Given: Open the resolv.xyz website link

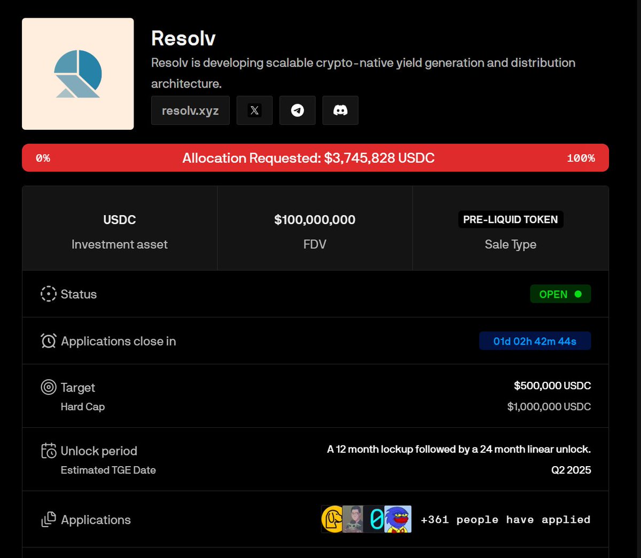Looking at the screenshot, I should pyautogui.click(x=190, y=111).
